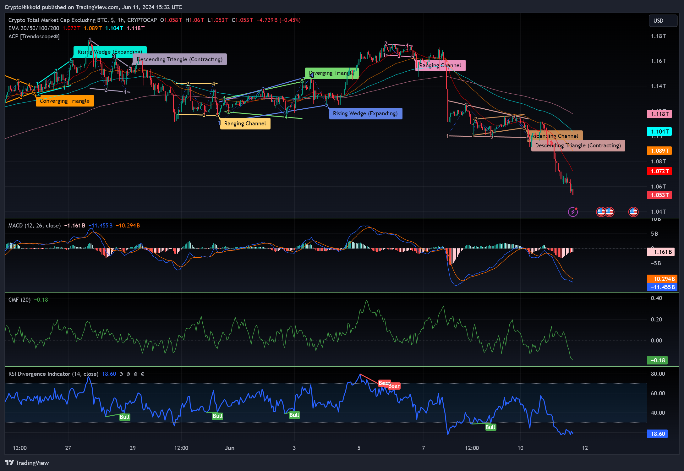Click the 1.04T price axis label
Viewport: 684px width, 471px height.
[x=658, y=212]
